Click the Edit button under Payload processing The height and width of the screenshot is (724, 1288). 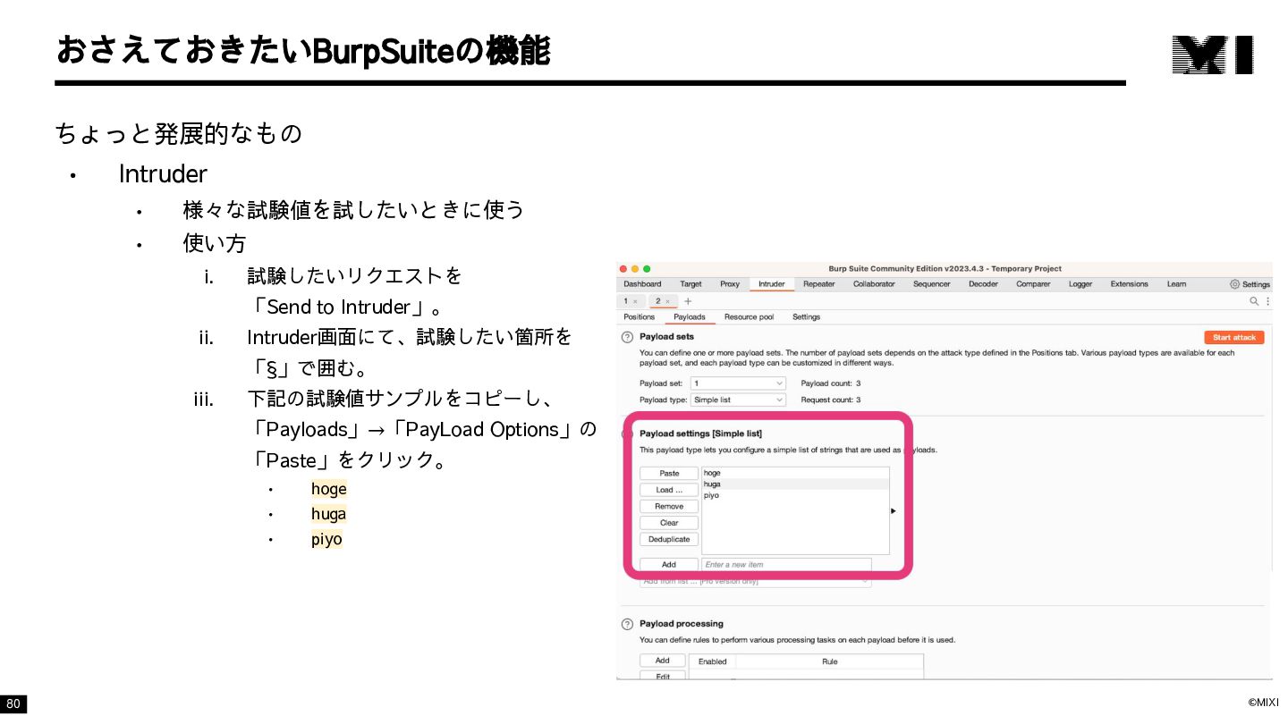click(663, 677)
